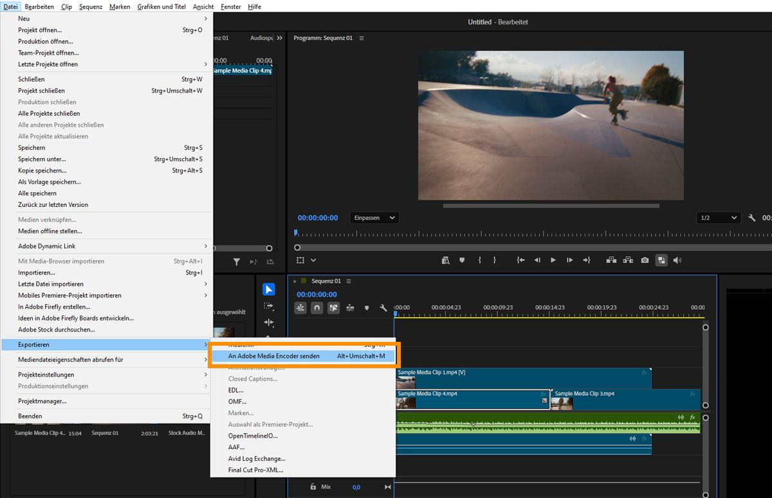
Task: Open the 1/2 playback resolution dropdown
Action: point(719,218)
